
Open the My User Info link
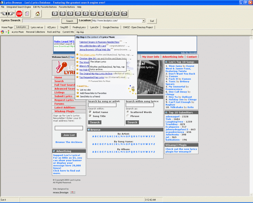pyautogui.click(x=151, y=57)
